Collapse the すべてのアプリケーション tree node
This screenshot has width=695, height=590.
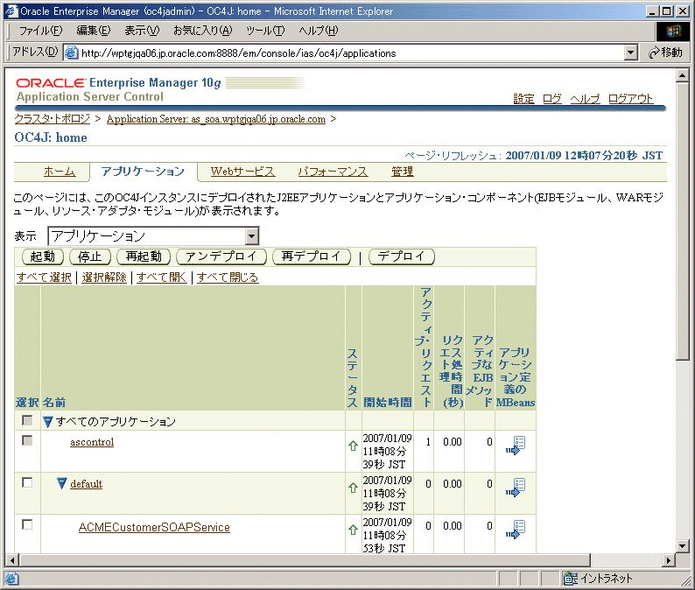pos(48,422)
